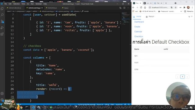Open the Edit menu in VS Code
This screenshot has width=195, height=110.
point(10,4)
